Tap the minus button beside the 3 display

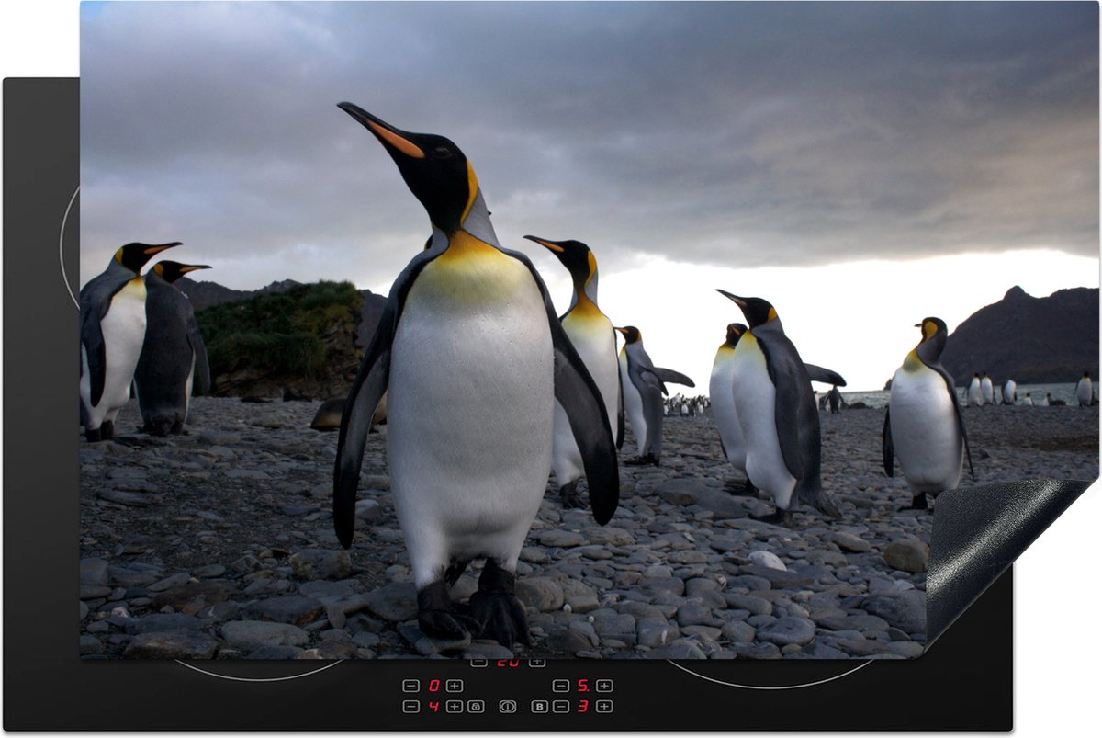pyautogui.click(x=561, y=707)
